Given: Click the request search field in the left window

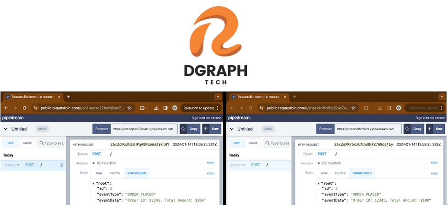Looking at the screenshot, I should pos(51,143).
